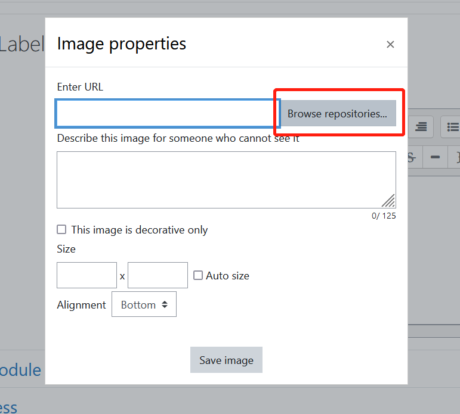Close the Image properties dialog
Screen dimensions: 460x414
point(390,45)
